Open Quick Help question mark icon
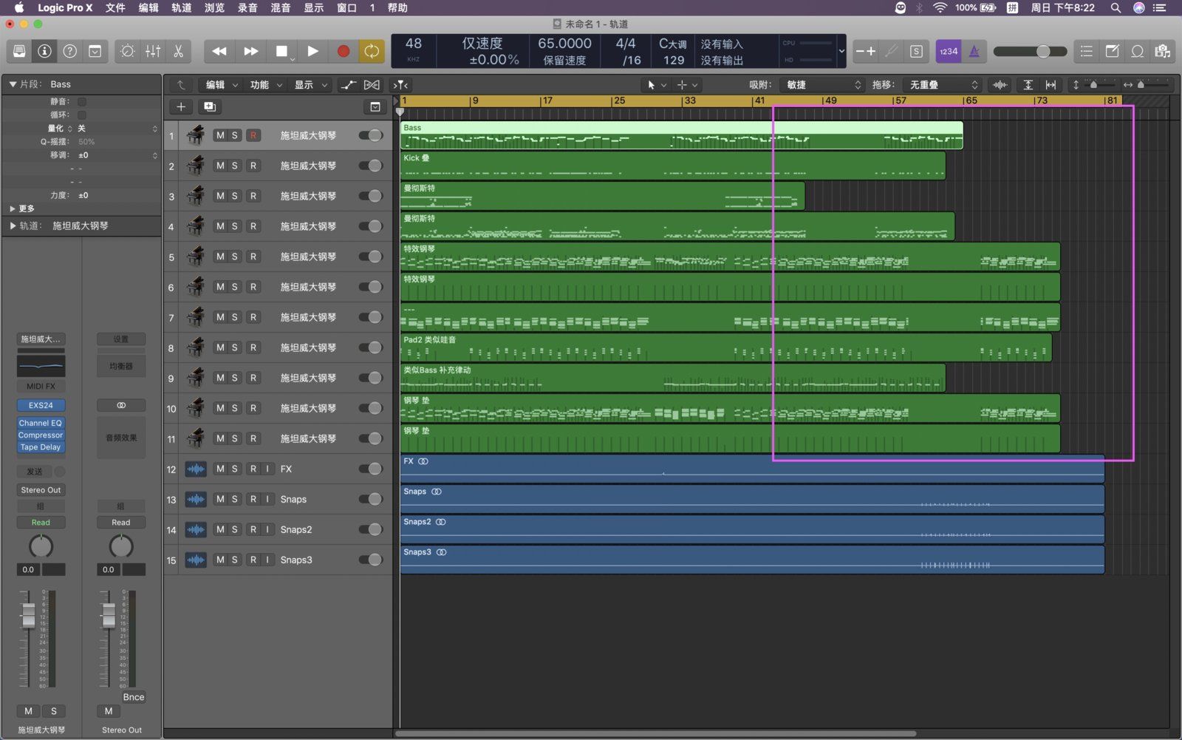 70,51
